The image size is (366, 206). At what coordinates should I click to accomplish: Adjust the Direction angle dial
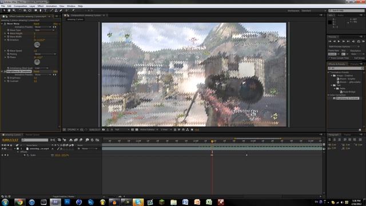[x=37, y=45]
